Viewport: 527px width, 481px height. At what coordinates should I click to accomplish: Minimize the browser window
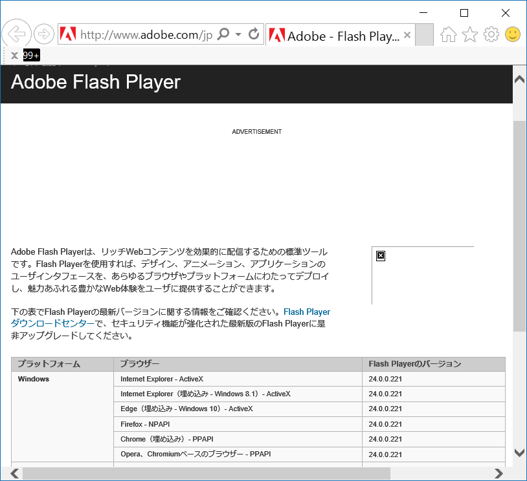point(423,13)
